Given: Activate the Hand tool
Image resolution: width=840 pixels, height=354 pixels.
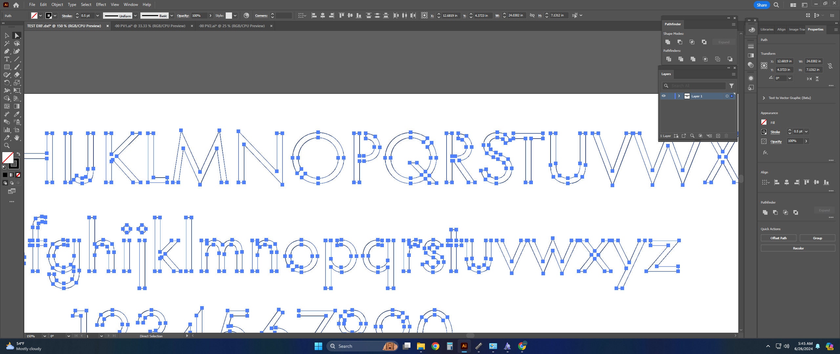Looking at the screenshot, I should (17, 138).
